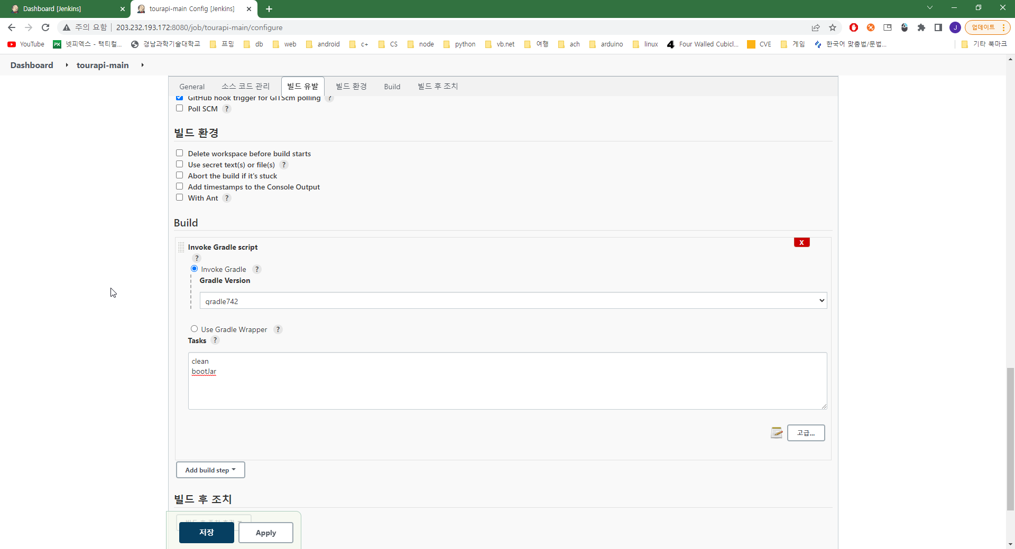Screen dimensions: 1015x549
Task: Check Add timestamps to the Console Output
Action: [x=179, y=186]
